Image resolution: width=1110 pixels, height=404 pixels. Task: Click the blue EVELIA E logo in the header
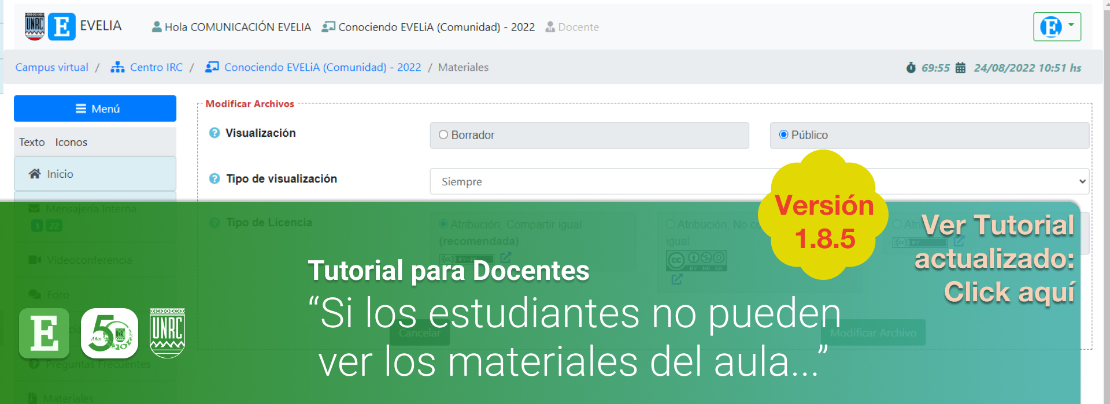(62, 27)
